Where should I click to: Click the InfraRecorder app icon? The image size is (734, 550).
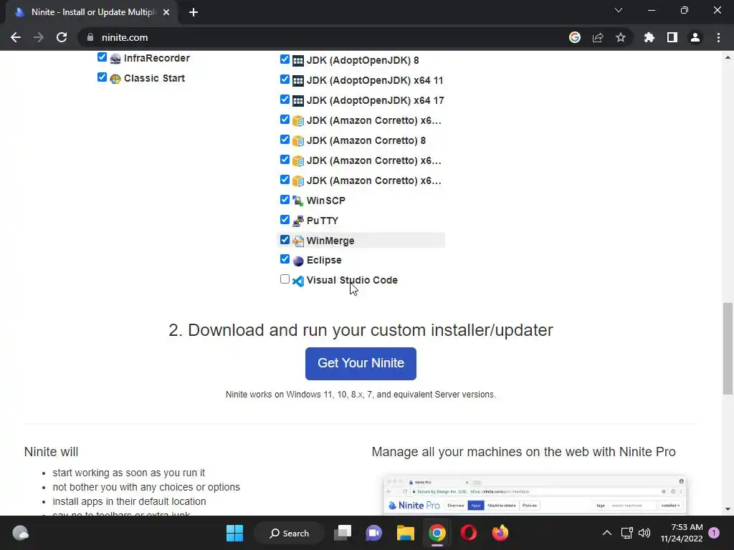click(115, 59)
